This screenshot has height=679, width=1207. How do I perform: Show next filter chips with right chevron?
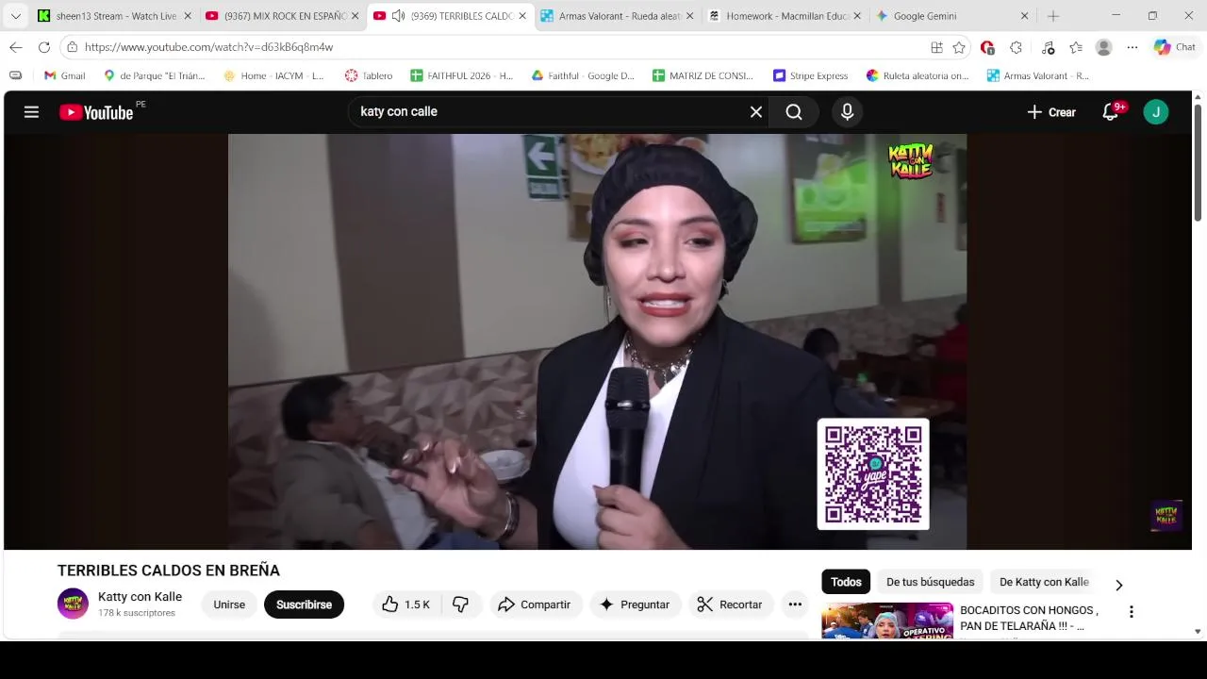click(1119, 585)
